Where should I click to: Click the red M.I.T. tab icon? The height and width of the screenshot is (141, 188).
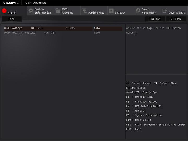(x=4, y=11)
